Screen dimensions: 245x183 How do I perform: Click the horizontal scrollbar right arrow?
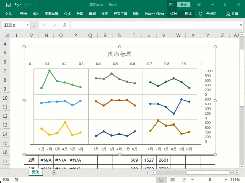tap(237, 172)
